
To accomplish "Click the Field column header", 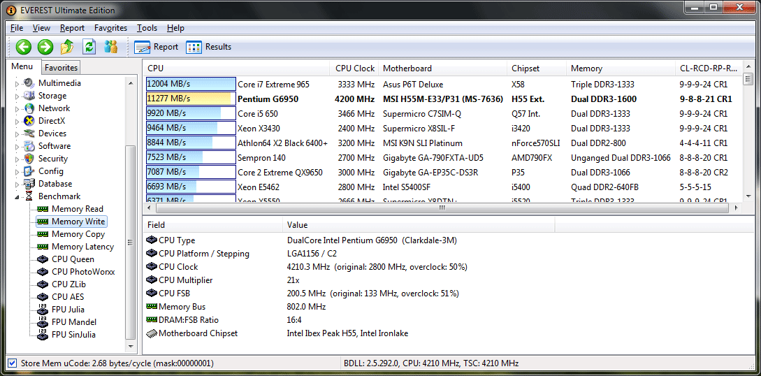I will [212, 225].
